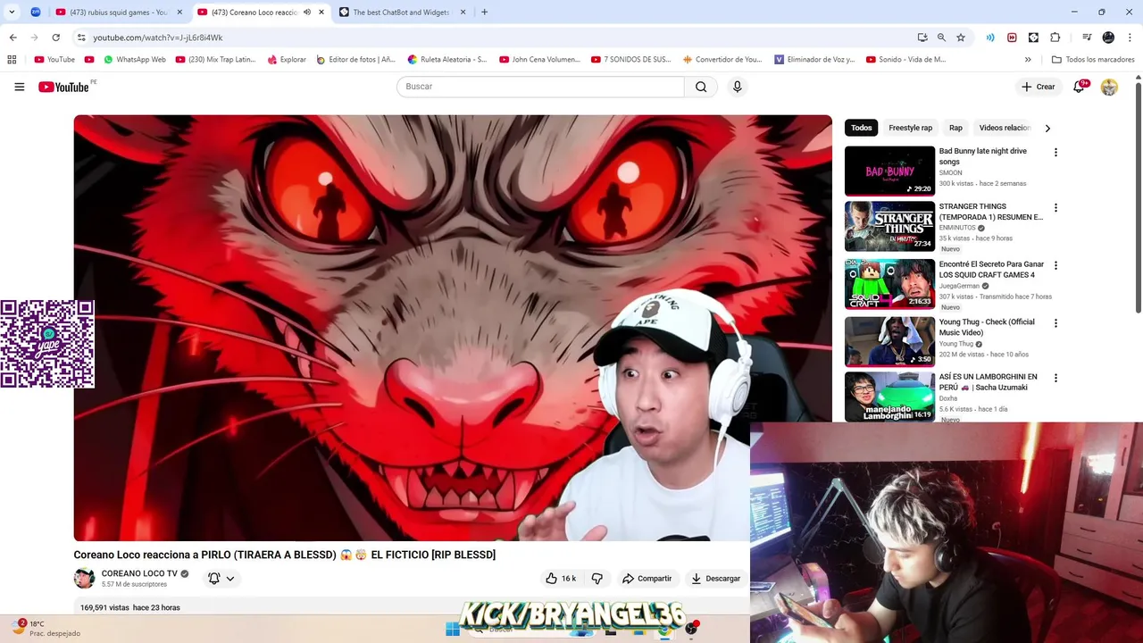
Task: Show hidden bookmarks with double chevron
Action: 1028,60
